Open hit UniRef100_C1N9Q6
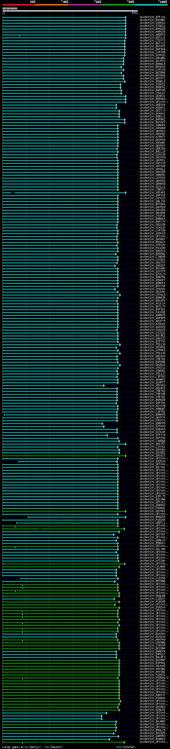Viewport: 170px width, 749px height. pyautogui.click(x=152, y=441)
